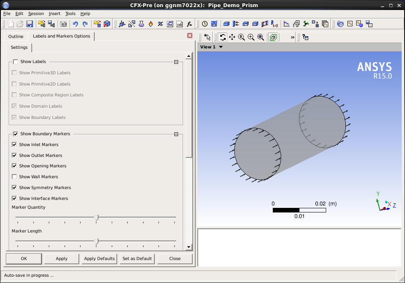Uncheck Show Symmetry Markers
Screen dimensions: 405x283
click(14, 187)
